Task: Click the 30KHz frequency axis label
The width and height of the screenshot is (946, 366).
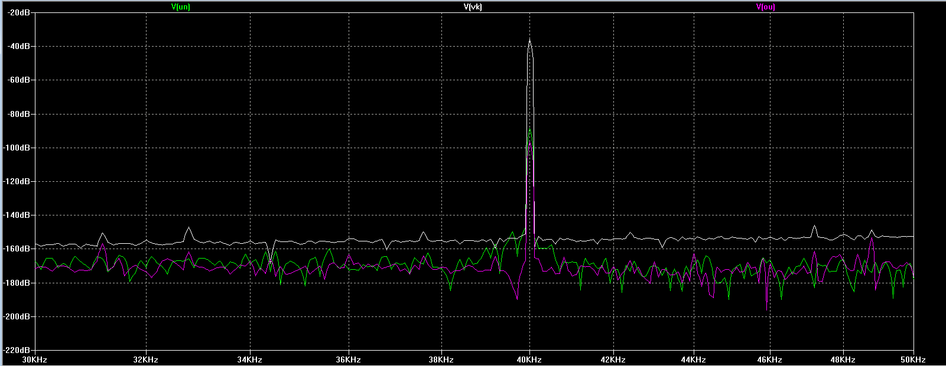Action: click(35, 360)
